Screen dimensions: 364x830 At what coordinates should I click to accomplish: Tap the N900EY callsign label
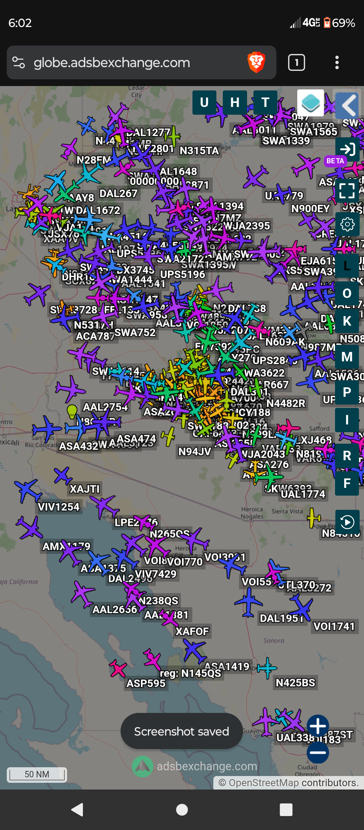pos(310,209)
